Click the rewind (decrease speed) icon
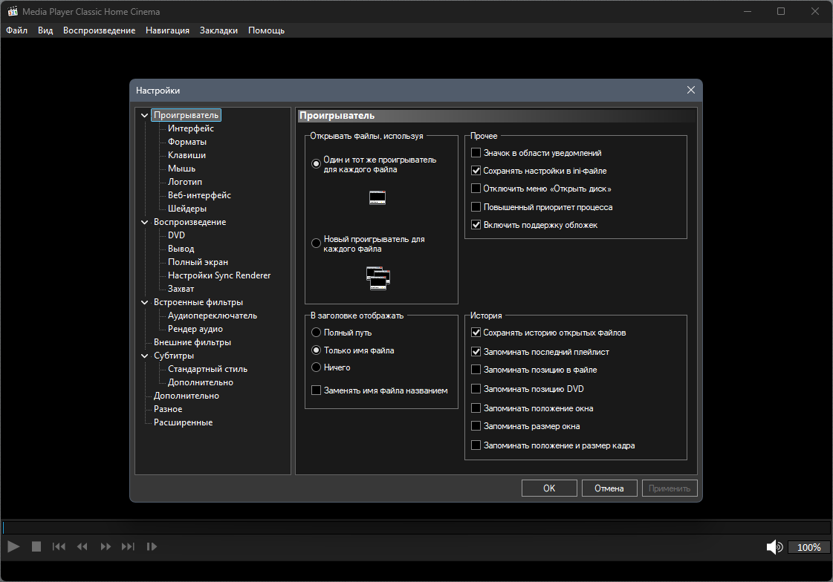The image size is (833, 582). 82,546
